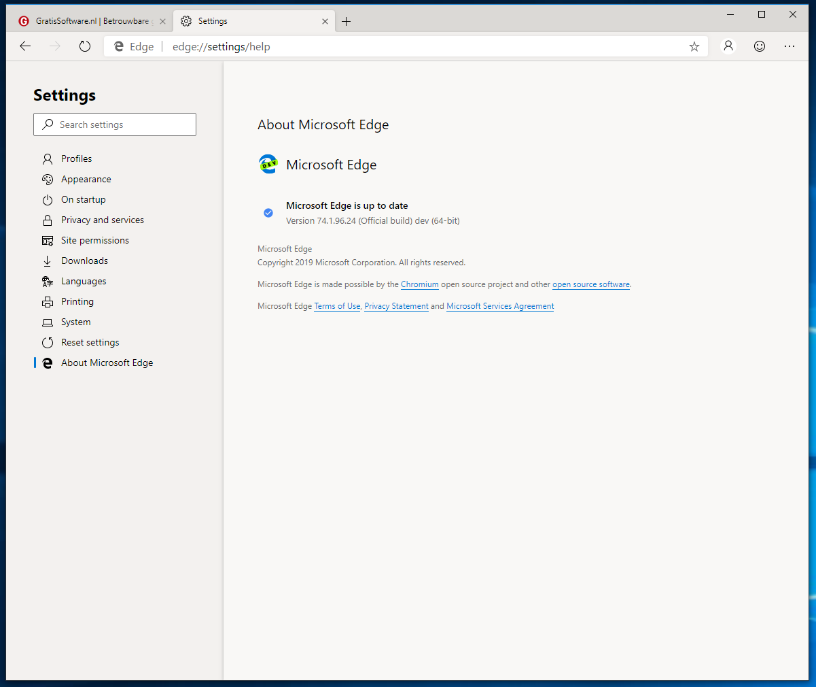Follow the Privacy Statement link
Image resolution: width=816 pixels, height=687 pixels.
(396, 306)
